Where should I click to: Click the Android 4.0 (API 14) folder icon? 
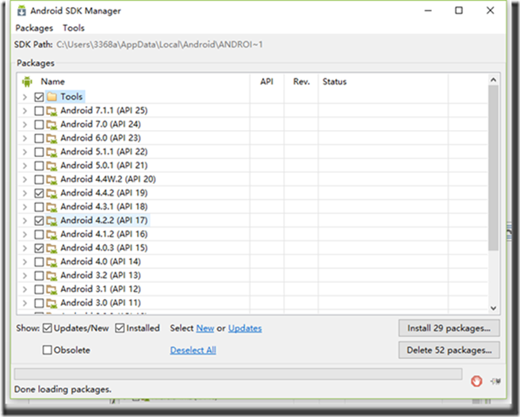click(52, 262)
